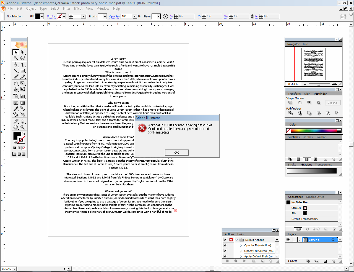Click the Stroke link in control bar

51,16
